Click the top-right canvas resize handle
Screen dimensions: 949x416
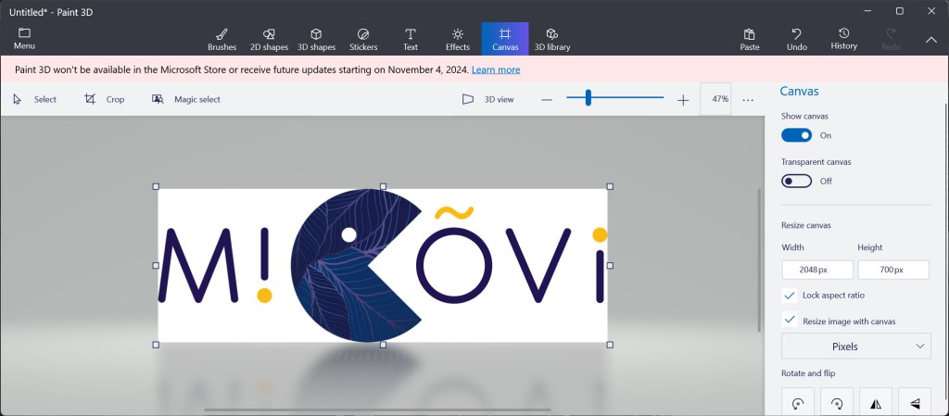click(610, 186)
